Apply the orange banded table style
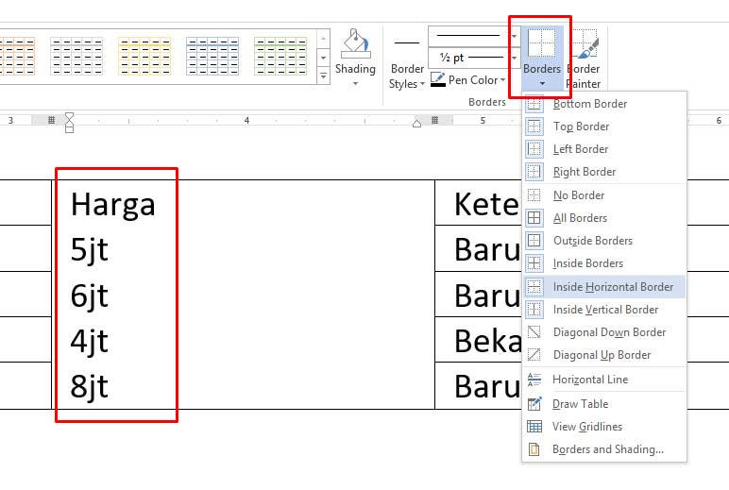 (x=17, y=57)
